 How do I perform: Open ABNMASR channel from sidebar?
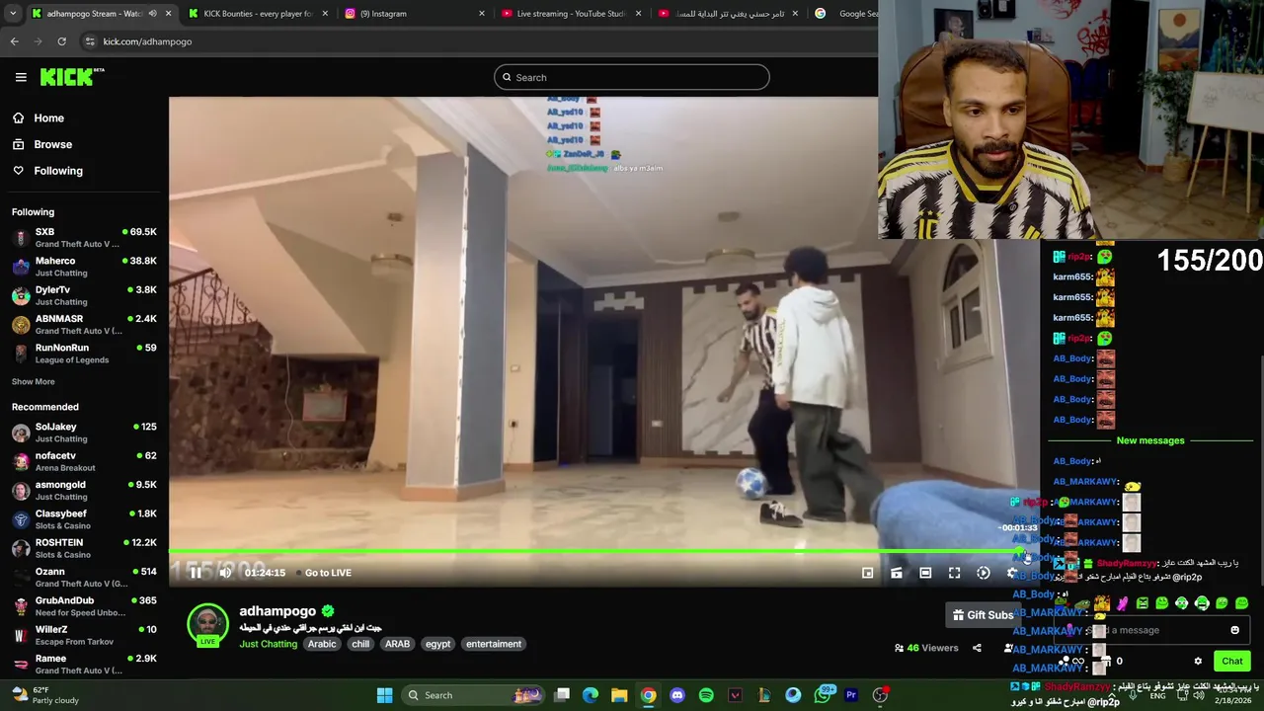(84, 325)
